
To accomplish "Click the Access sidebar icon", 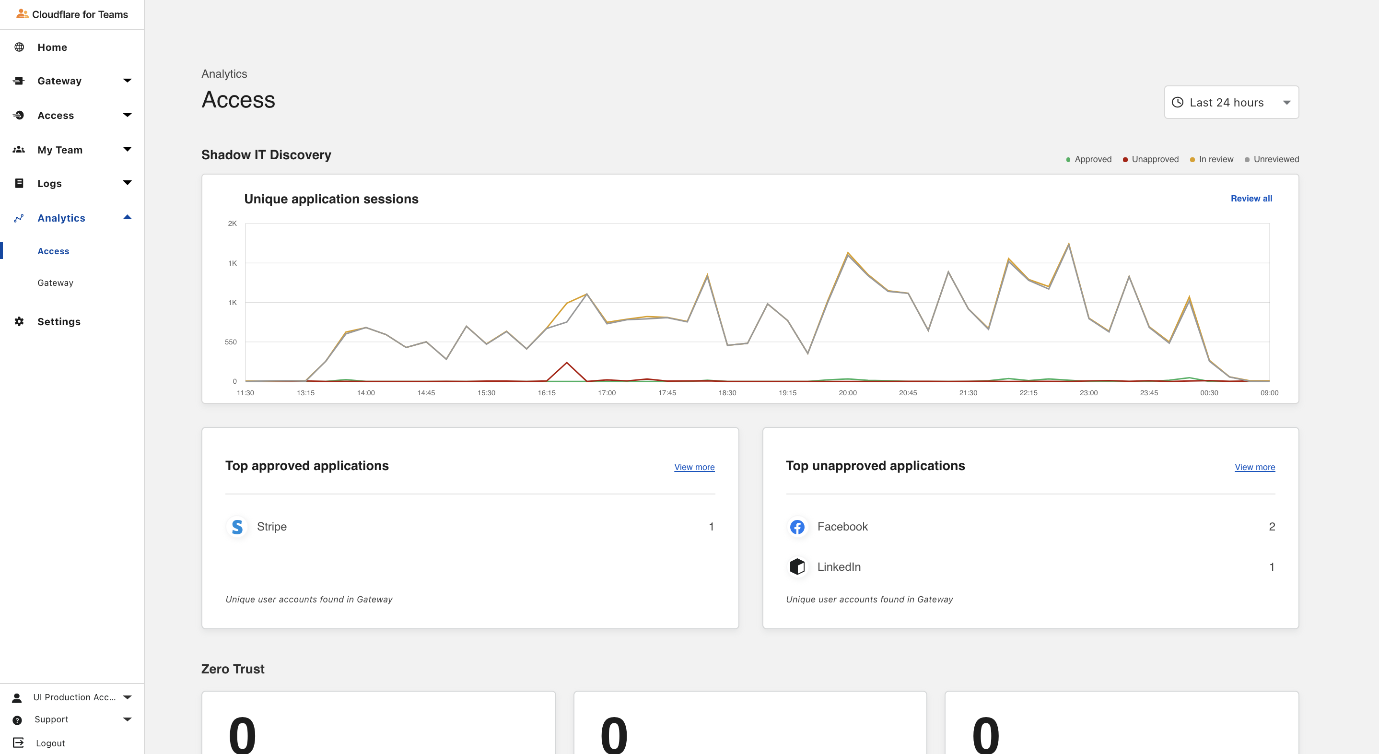I will coord(19,115).
